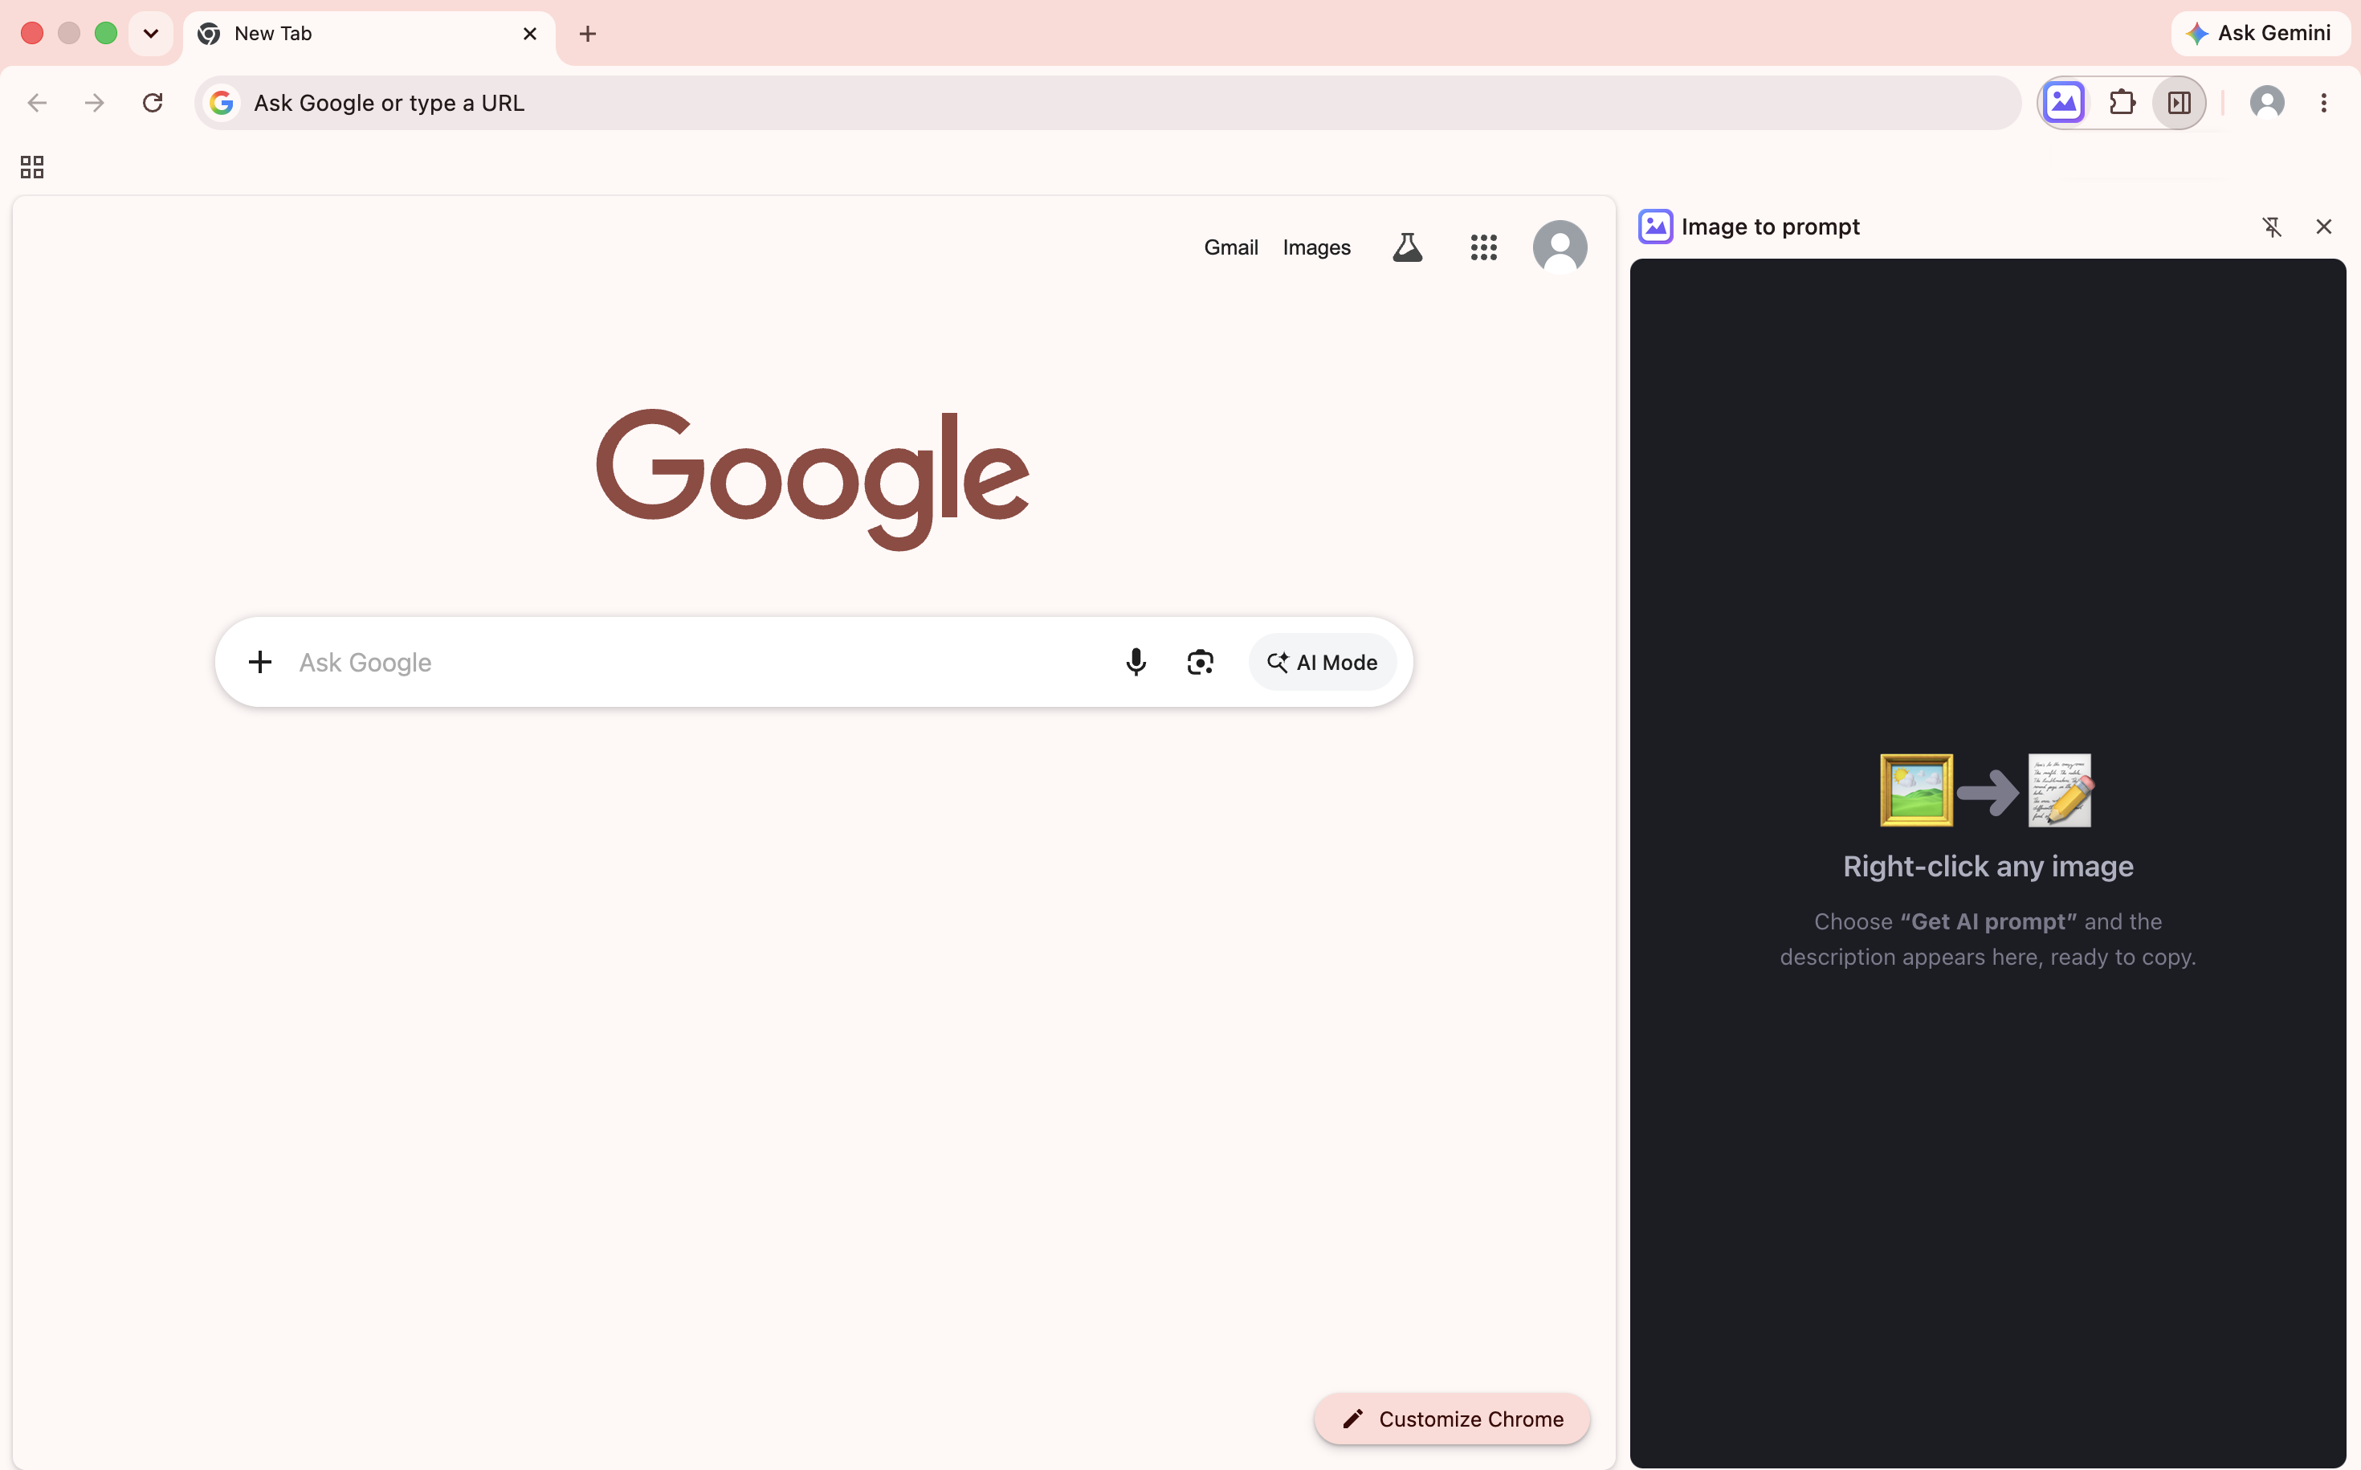2361x1470 pixels.
Task: Open the Gmail link
Action: coord(1230,247)
